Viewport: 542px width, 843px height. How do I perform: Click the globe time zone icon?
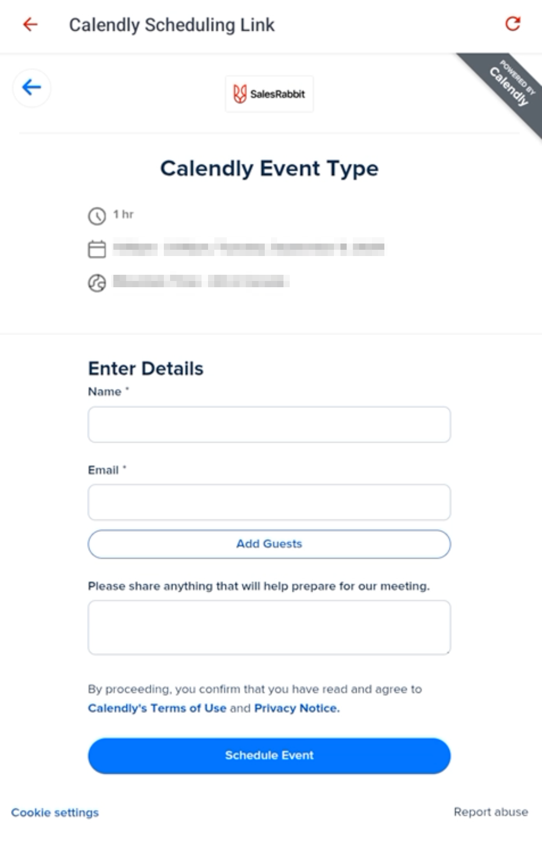(x=97, y=283)
